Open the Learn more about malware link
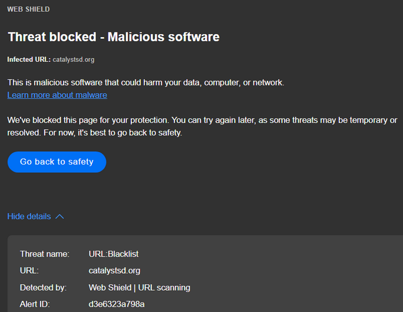Viewport: 403px width, 312px height. click(x=57, y=95)
